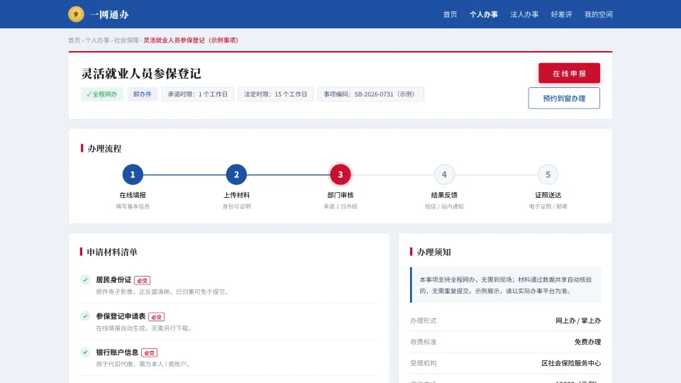Click the 上传材料 step label
The image size is (681, 383).
click(x=237, y=195)
